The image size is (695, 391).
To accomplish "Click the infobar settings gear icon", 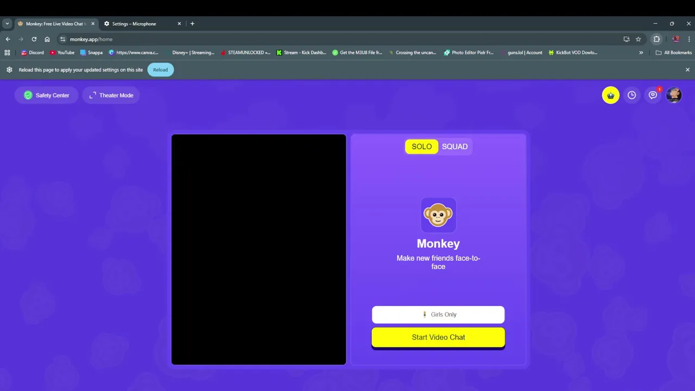I will coord(9,70).
